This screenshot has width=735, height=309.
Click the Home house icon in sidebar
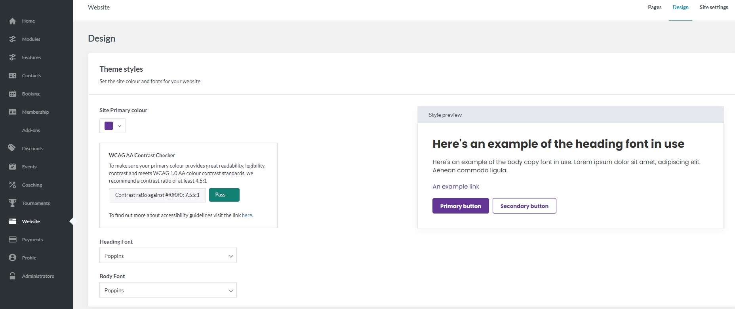click(13, 21)
